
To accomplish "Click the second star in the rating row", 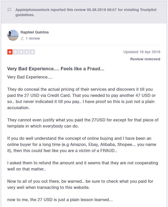I will point(16,52).
